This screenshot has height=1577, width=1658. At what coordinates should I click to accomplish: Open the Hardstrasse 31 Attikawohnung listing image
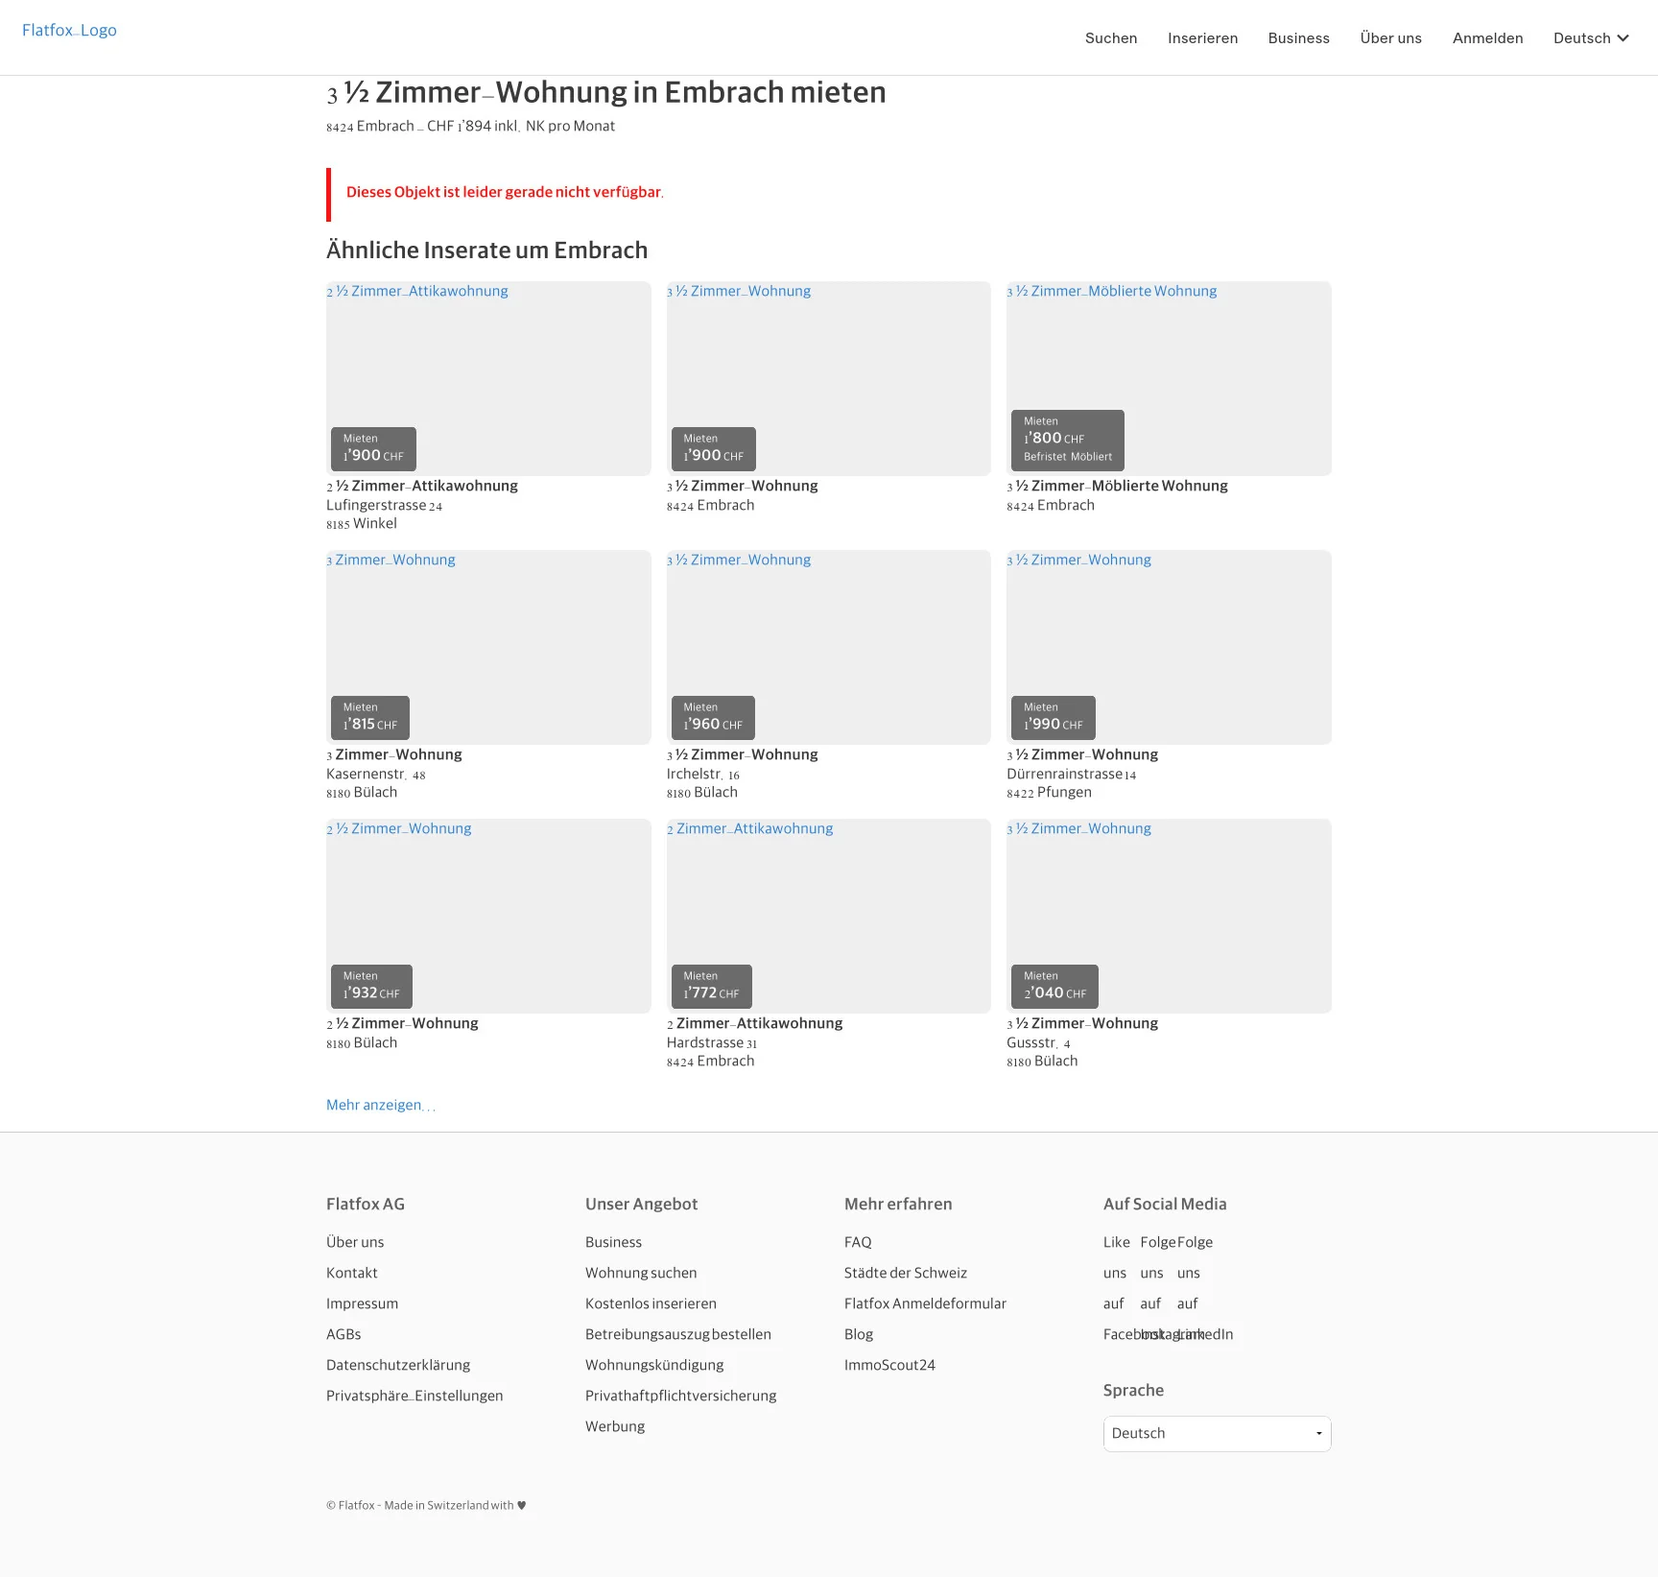828,916
